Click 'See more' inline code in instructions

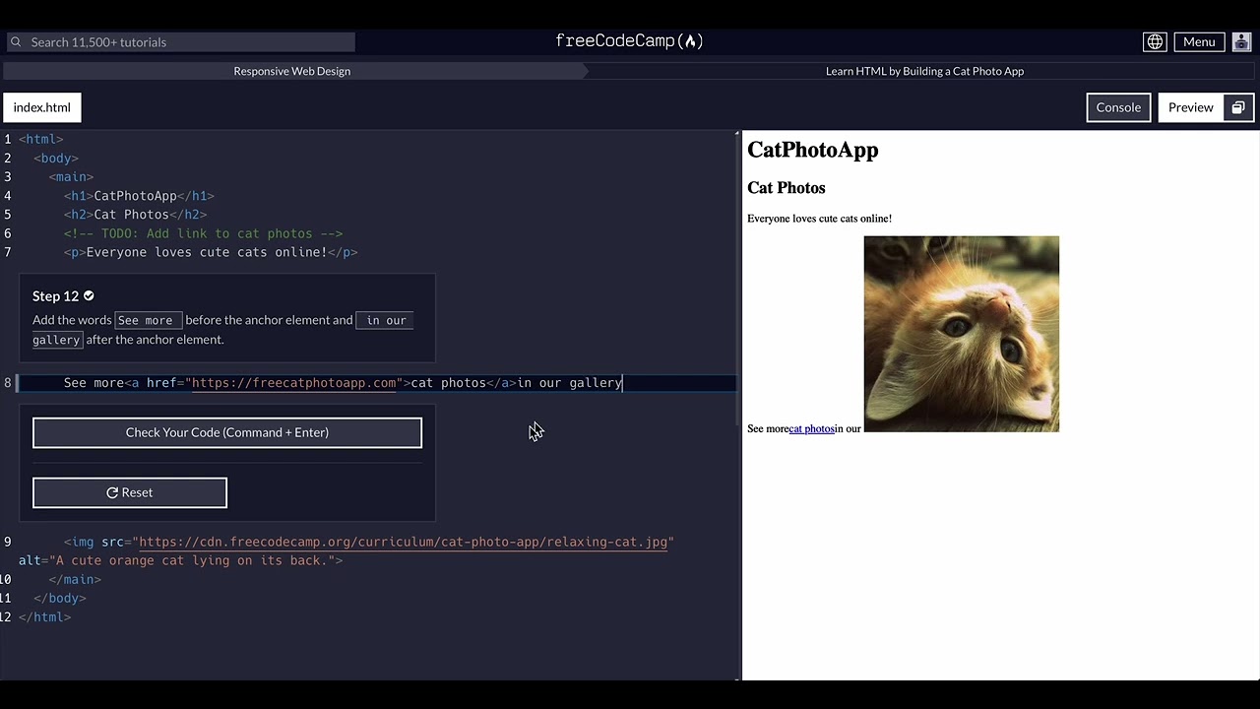pos(149,320)
